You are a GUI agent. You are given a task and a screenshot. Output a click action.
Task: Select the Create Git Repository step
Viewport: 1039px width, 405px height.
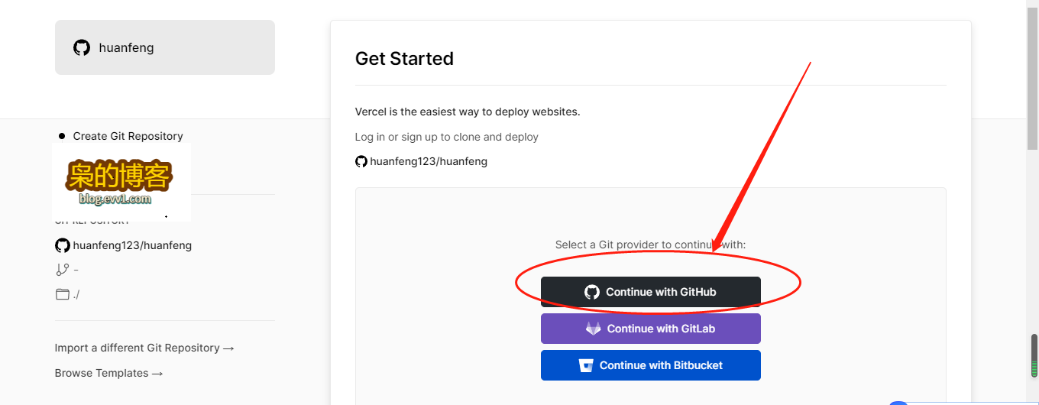click(x=128, y=136)
